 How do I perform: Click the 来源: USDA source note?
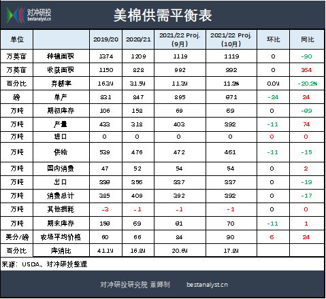tap(44, 264)
